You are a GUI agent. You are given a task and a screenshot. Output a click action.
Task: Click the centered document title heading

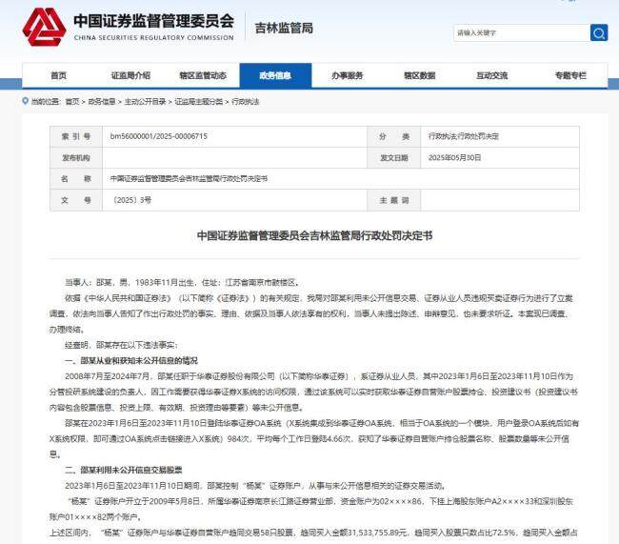click(x=314, y=236)
